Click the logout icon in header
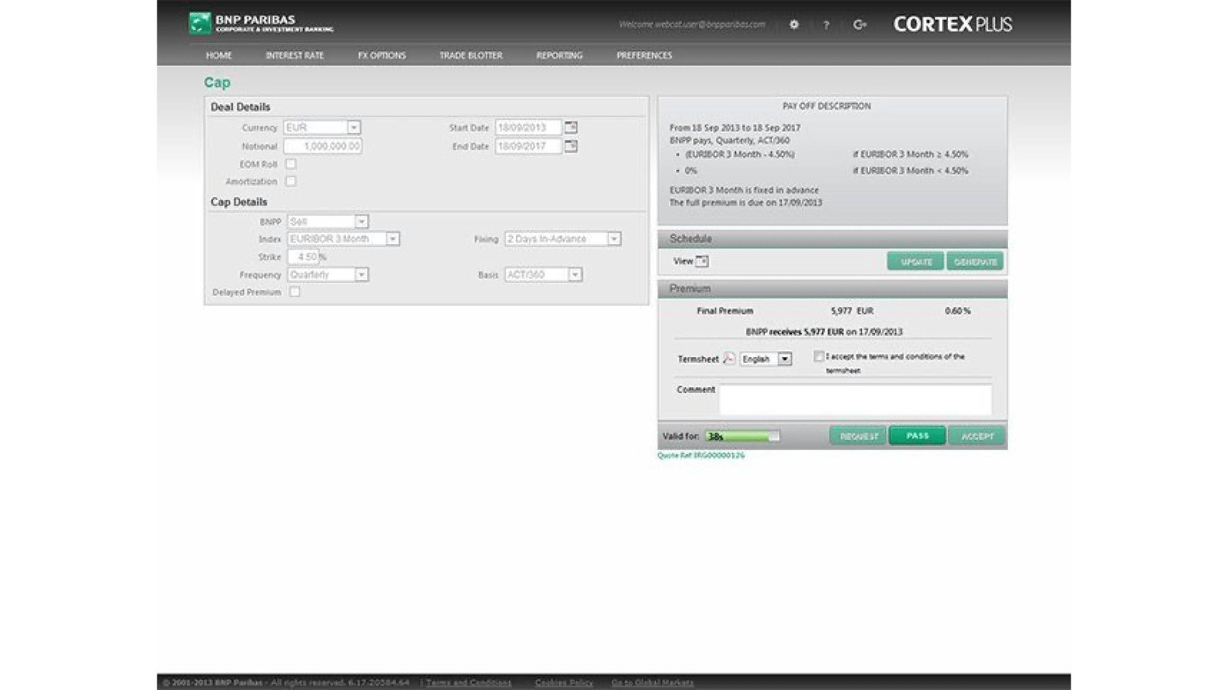Screen dimensions: 1228x690 coord(860,25)
